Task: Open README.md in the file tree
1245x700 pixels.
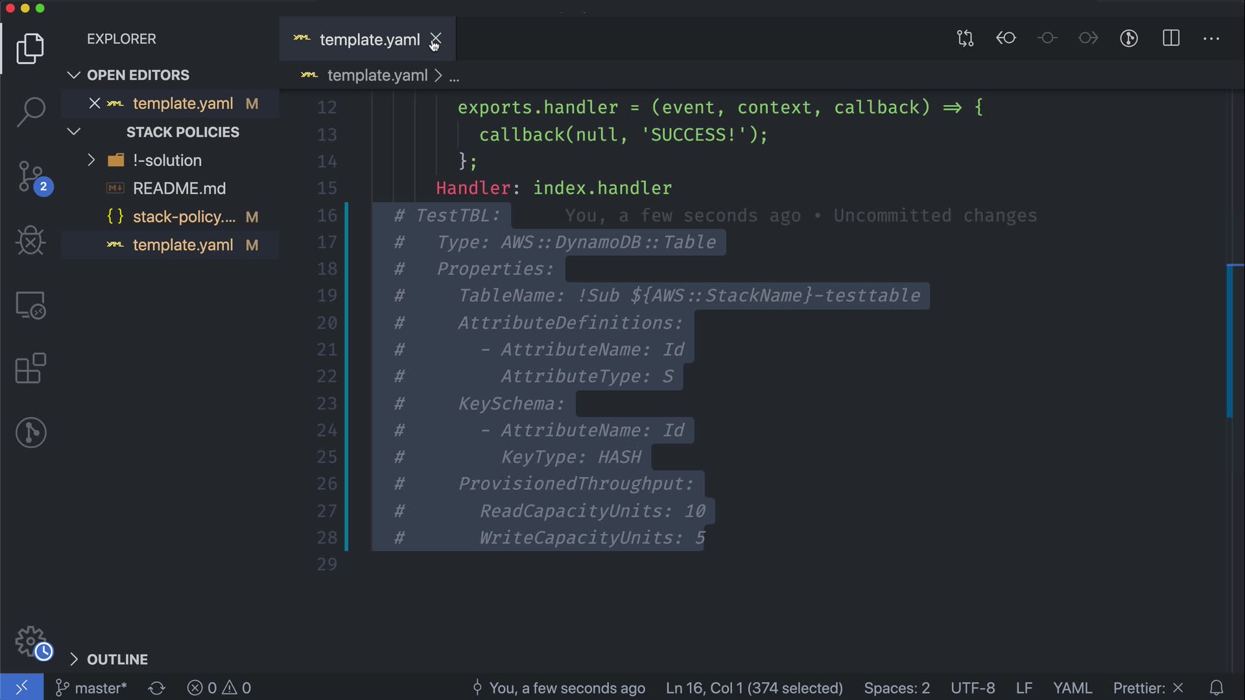Action: 179,189
